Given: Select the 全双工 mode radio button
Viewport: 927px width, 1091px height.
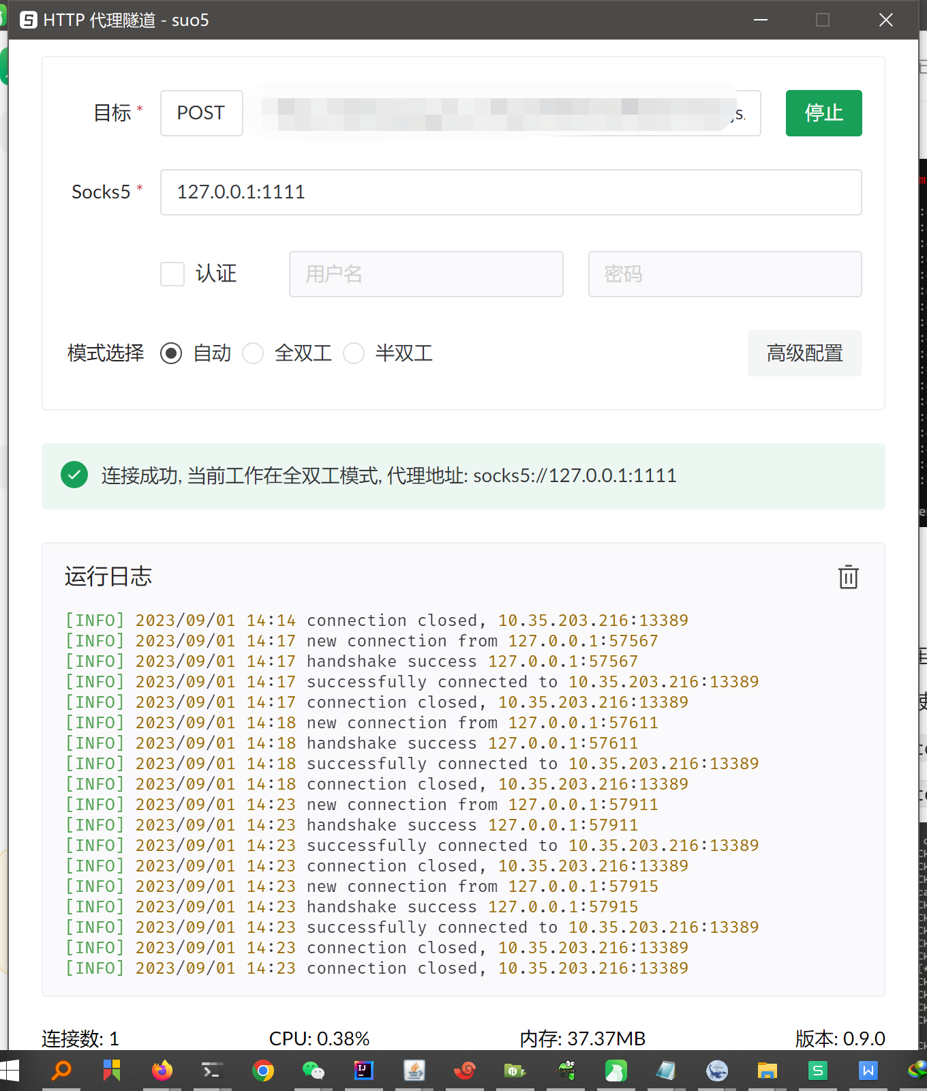Looking at the screenshot, I should click(253, 353).
